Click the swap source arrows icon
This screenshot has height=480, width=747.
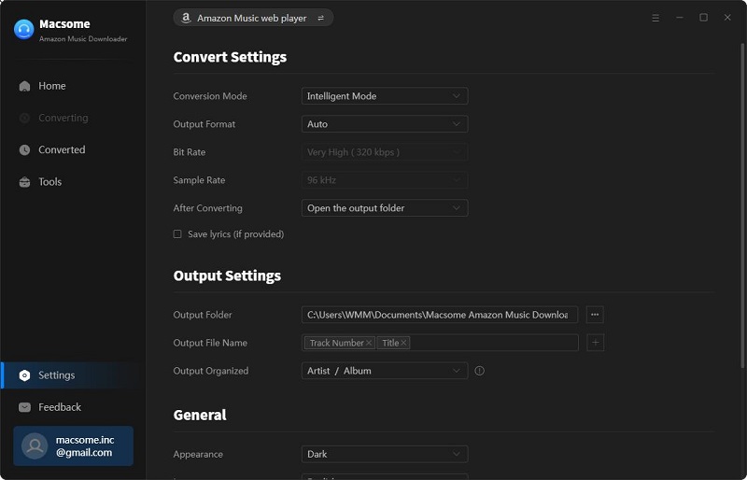pyautogui.click(x=320, y=18)
